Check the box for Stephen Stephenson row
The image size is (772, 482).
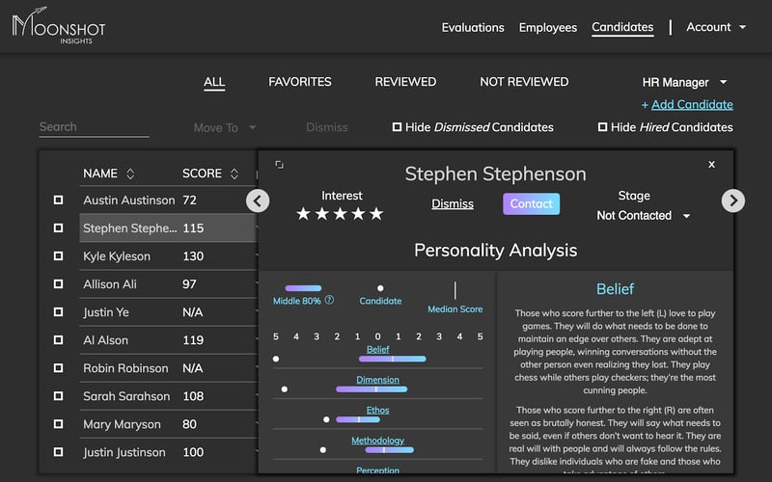coord(58,228)
